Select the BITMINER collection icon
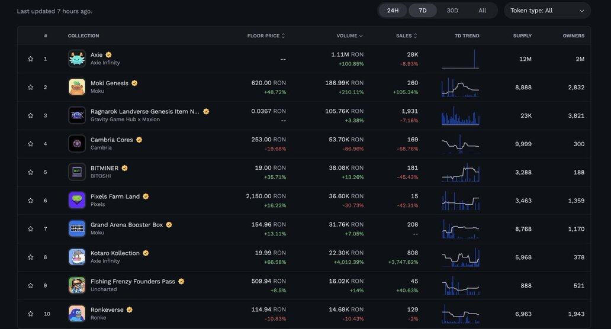The width and height of the screenshot is (611, 329). (x=77, y=172)
